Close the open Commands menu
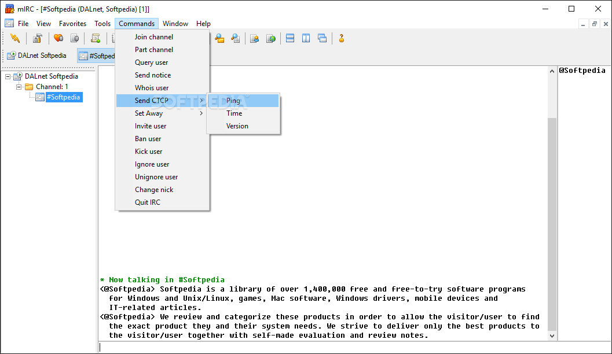The width and height of the screenshot is (612, 354). (x=137, y=23)
